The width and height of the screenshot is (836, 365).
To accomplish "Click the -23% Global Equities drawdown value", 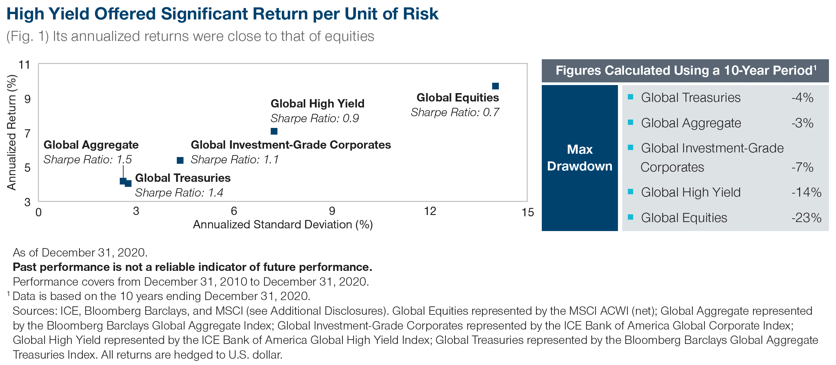I will tap(806, 218).
